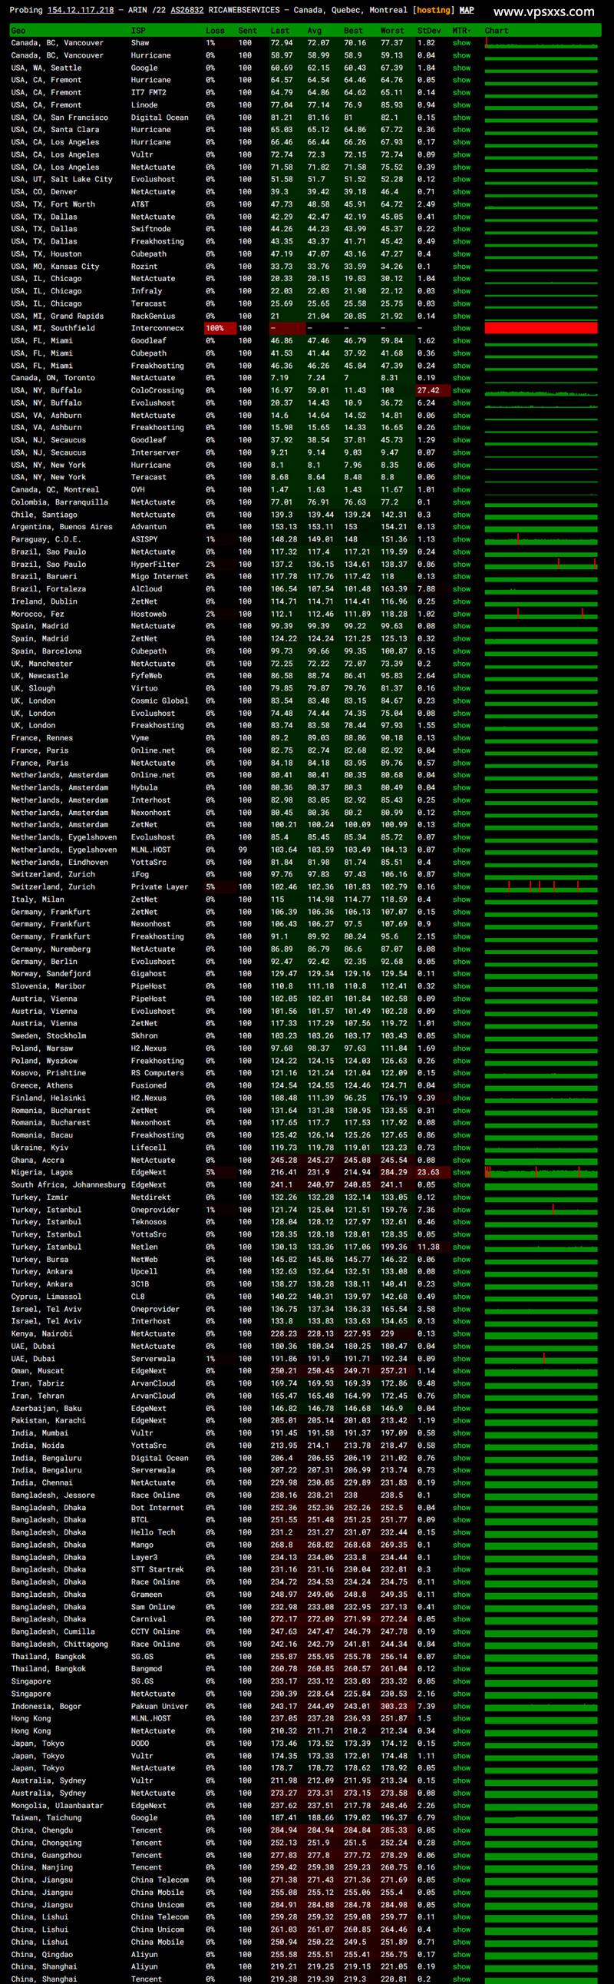This screenshot has height=1984, width=614.
Task: Show MTR for Kosovo, Prishtine row
Action: pyautogui.click(x=462, y=1073)
